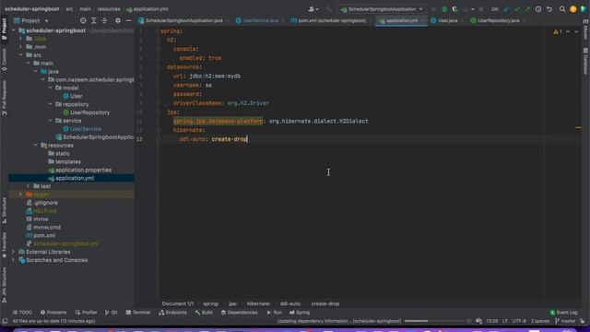590x332 pixels.
Task: Click the Locate/Select Opened File target icon
Action: (83, 20)
